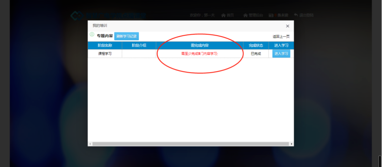Go back via 返回上一页 link

click(x=281, y=36)
